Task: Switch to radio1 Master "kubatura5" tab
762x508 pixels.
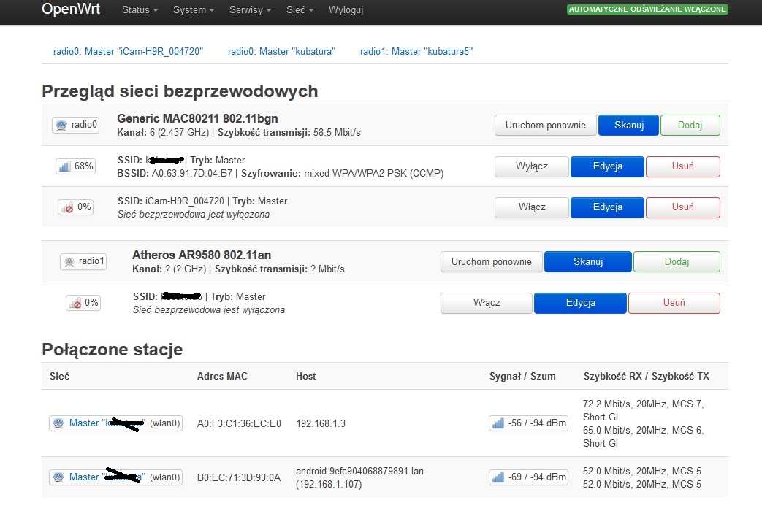Action: [x=416, y=51]
